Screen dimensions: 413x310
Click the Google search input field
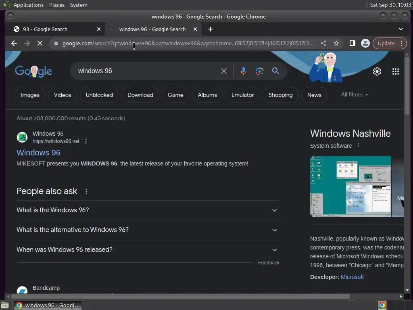(x=148, y=71)
